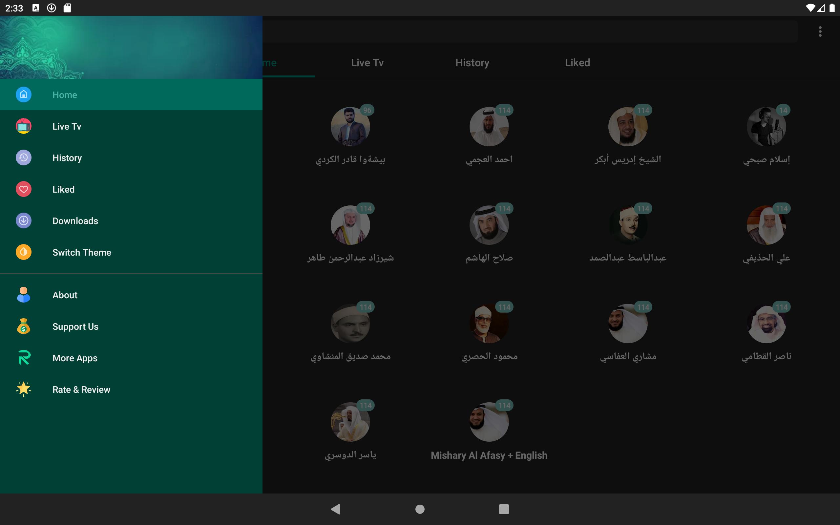The height and width of the screenshot is (525, 840).
Task: Open the About entry
Action: (131, 295)
